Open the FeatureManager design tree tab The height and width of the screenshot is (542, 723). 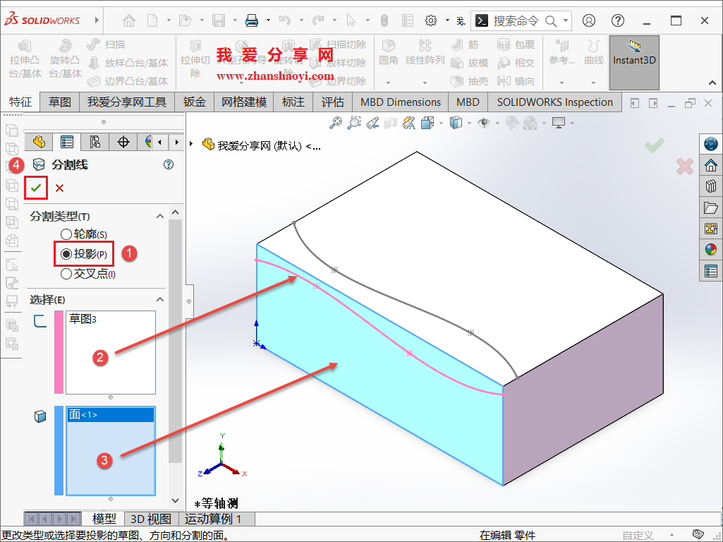click(x=40, y=142)
